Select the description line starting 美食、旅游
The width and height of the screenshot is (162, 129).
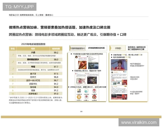tap(39, 63)
